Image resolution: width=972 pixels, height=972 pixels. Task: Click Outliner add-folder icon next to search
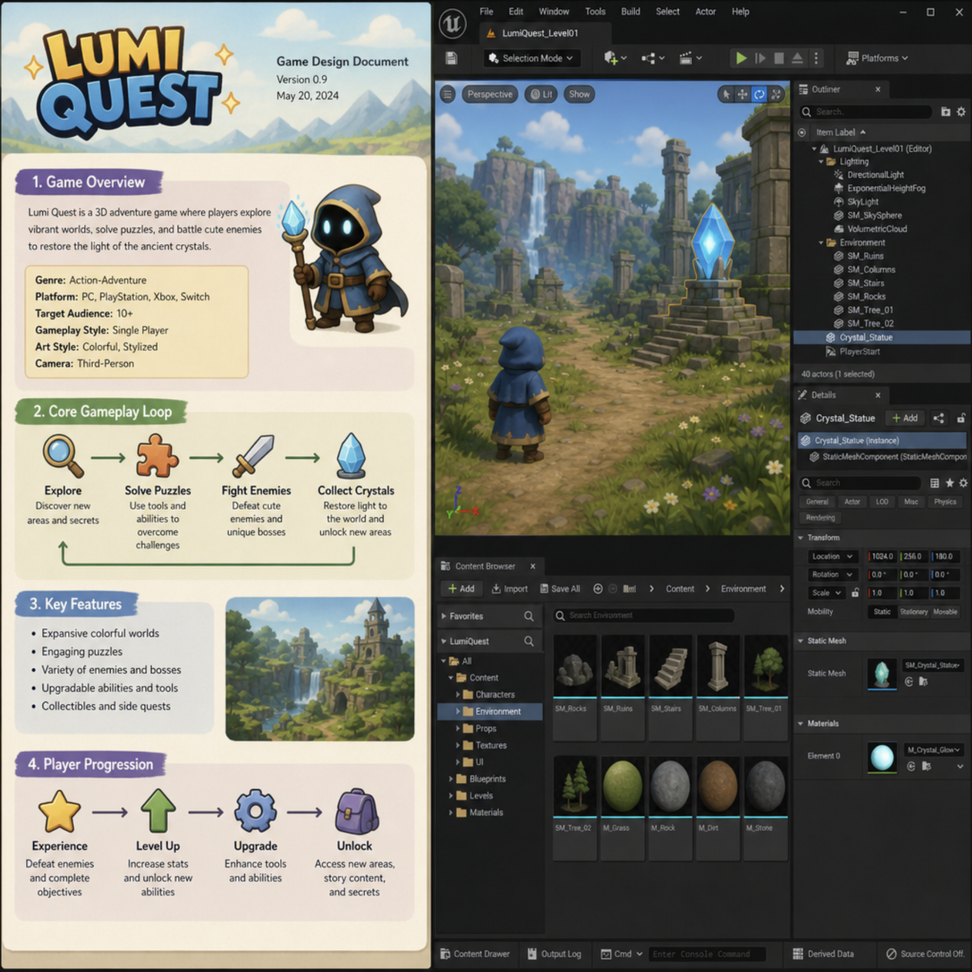945,112
